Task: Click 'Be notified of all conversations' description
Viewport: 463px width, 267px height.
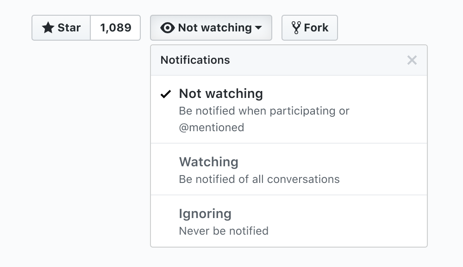Action: (259, 179)
